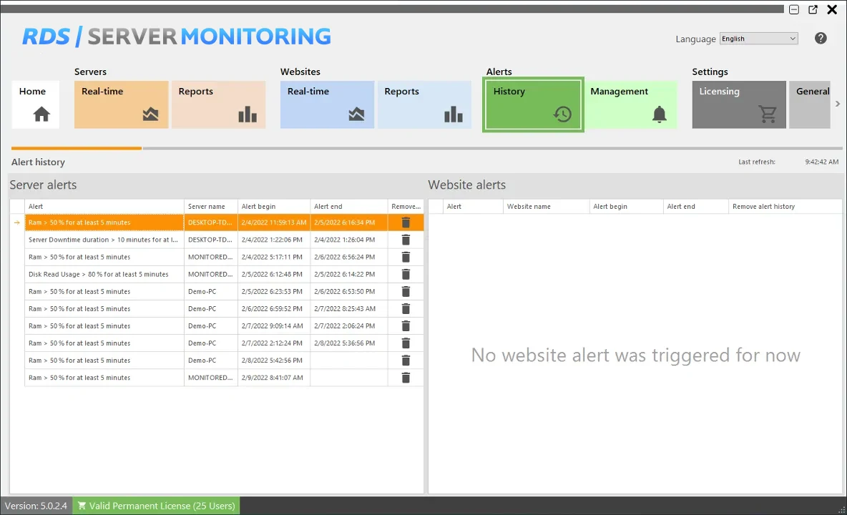
Task: Sort server alerts by Server name column
Action: tap(210, 207)
